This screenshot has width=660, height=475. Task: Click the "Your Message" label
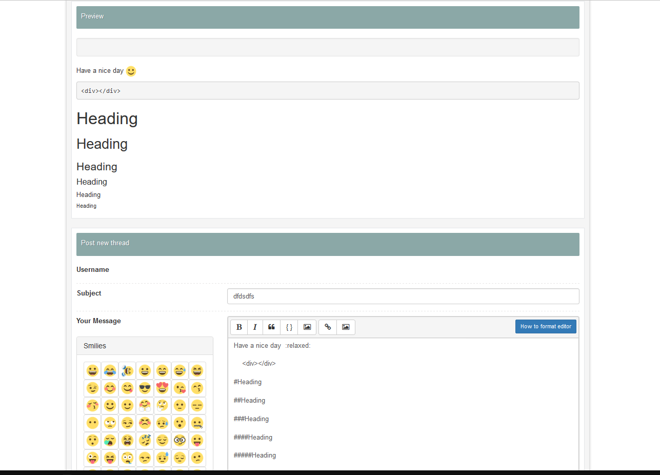98,321
